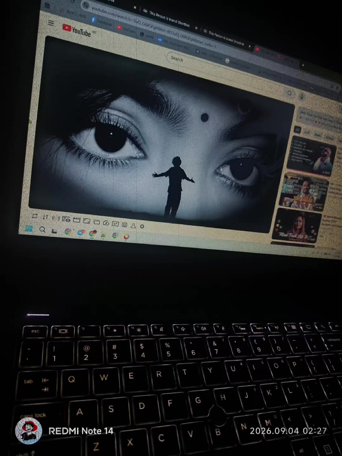The width and height of the screenshot is (342, 456).
Task: Click the plus-screen icon below the video
Action: [x=115, y=224]
